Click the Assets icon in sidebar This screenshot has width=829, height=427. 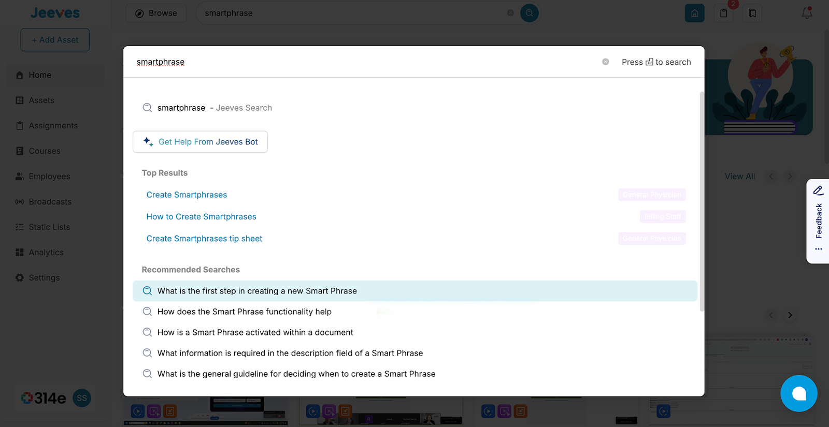20,100
